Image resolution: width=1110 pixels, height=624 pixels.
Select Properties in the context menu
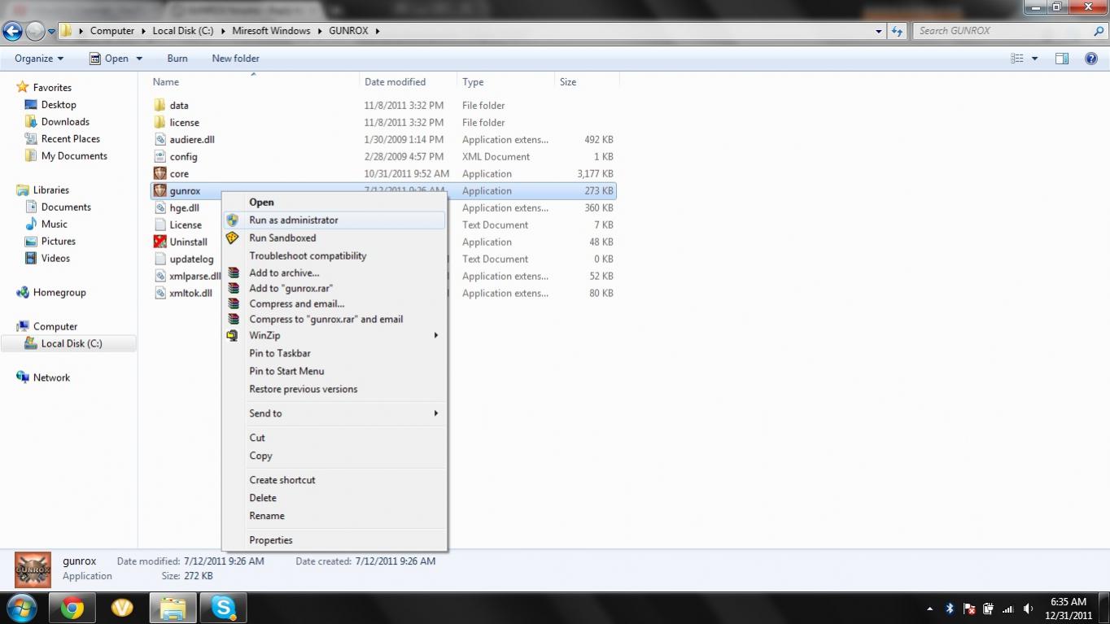pos(270,540)
